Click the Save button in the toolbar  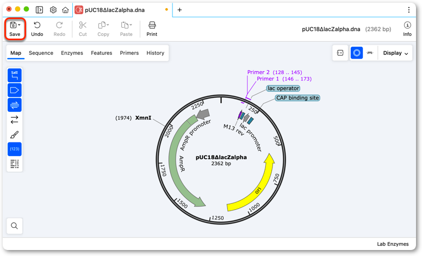point(15,29)
